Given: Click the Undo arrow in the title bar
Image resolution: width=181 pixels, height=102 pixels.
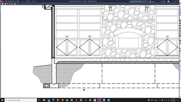Looking at the screenshot, I should (x=20, y=1).
